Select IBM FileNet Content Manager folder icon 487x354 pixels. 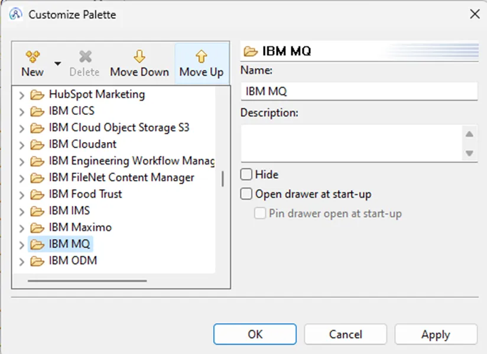(x=37, y=178)
